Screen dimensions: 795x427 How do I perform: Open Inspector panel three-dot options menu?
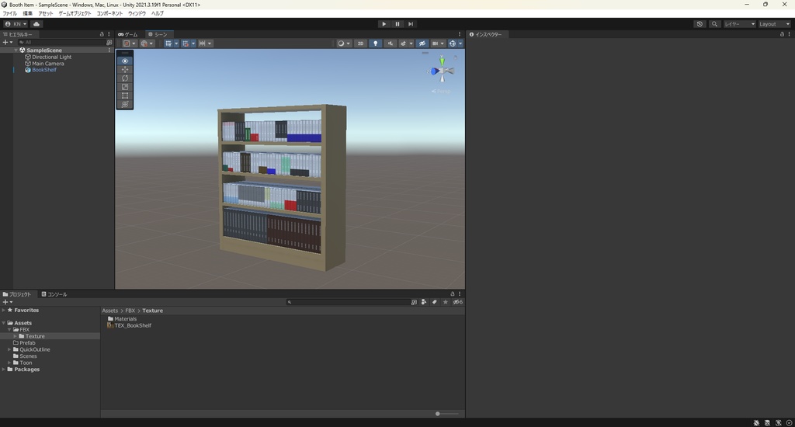pos(789,34)
